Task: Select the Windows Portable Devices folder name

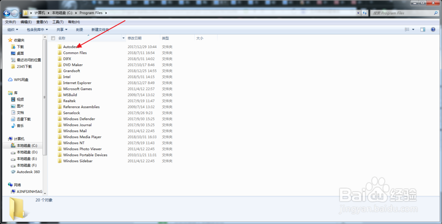Action: [x=85, y=155]
